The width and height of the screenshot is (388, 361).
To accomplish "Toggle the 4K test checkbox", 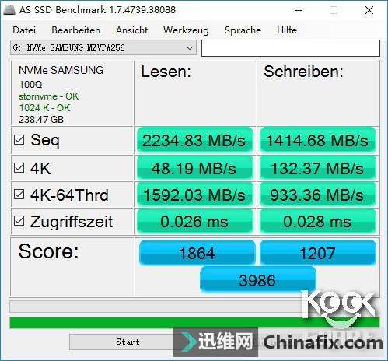I will click(19, 168).
